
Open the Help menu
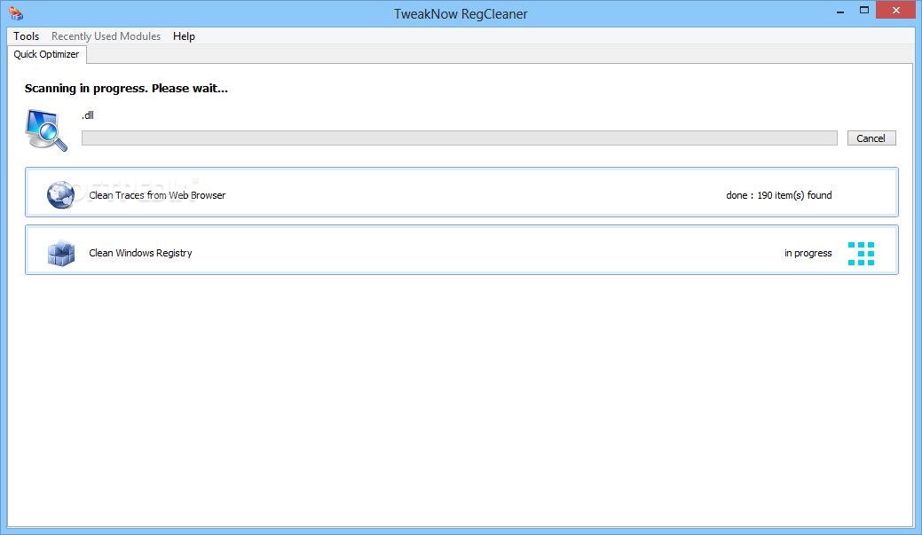[184, 35]
